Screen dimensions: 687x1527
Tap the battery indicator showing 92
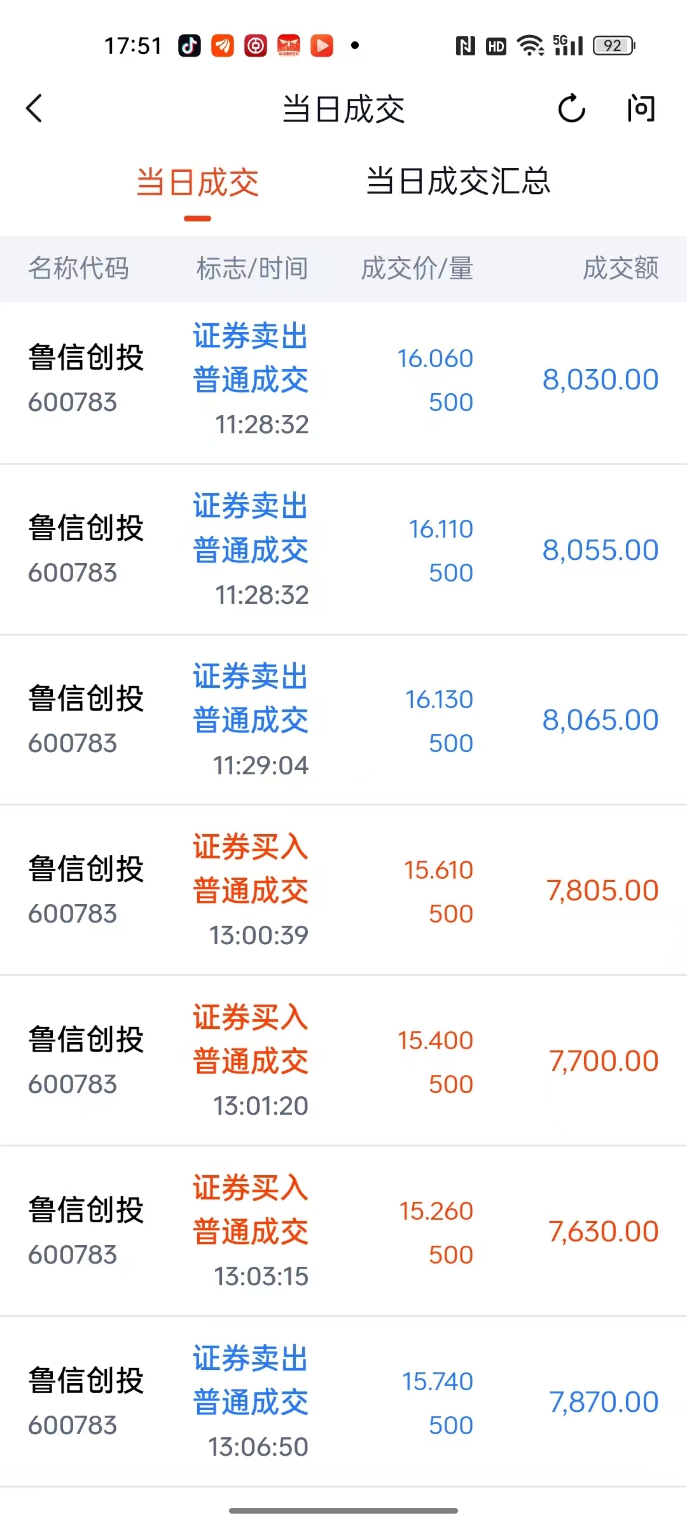coord(613,46)
